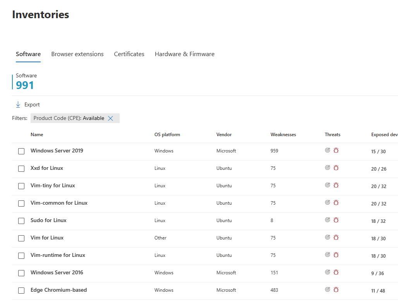The image size is (398, 301).
Task: Click target threat icon for Vim-tiny for Linux
Action: tap(328, 185)
